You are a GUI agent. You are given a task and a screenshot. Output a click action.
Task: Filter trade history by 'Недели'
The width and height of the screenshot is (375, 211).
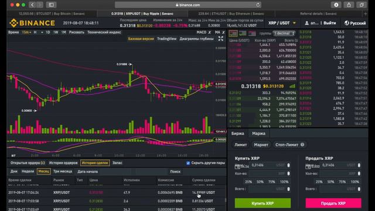(28, 172)
